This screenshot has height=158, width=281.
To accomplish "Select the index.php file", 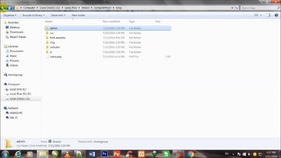I will [108, 57].
